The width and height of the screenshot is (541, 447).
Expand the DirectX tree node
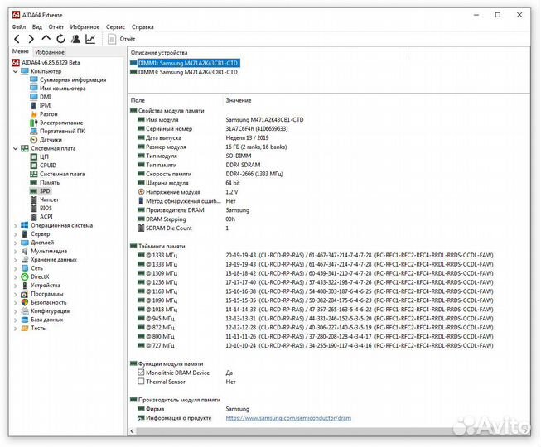(x=15, y=276)
